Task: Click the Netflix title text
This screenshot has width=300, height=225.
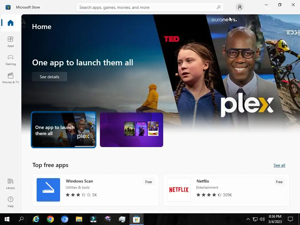Action: (x=203, y=181)
